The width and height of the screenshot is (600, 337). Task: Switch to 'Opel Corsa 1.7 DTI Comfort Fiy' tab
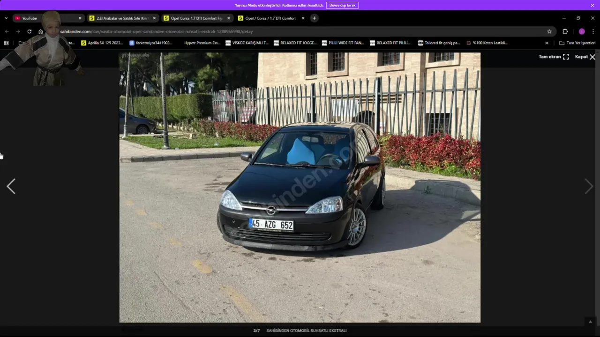click(196, 18)
